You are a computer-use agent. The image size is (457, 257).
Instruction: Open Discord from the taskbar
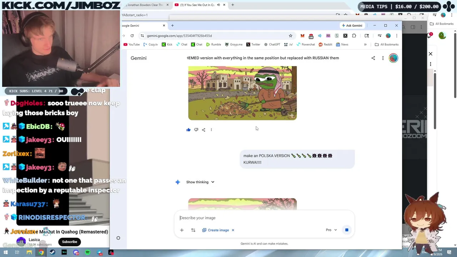click(76, 252)
